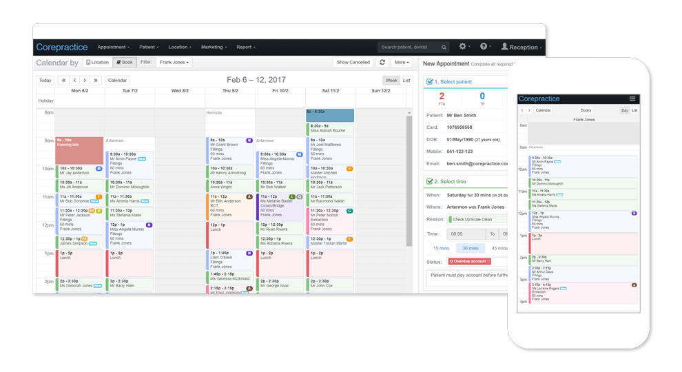Click the Show Cancelled button
This screenshot has height=372, width=682.
pyautogui.click(x=353, y=63)
